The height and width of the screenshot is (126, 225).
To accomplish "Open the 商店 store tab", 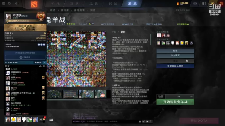I will point(74,4).
